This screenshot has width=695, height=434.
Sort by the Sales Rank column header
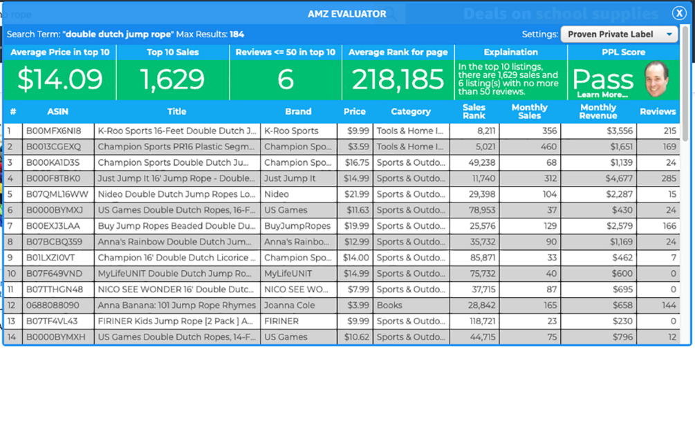tap(474, 111)
